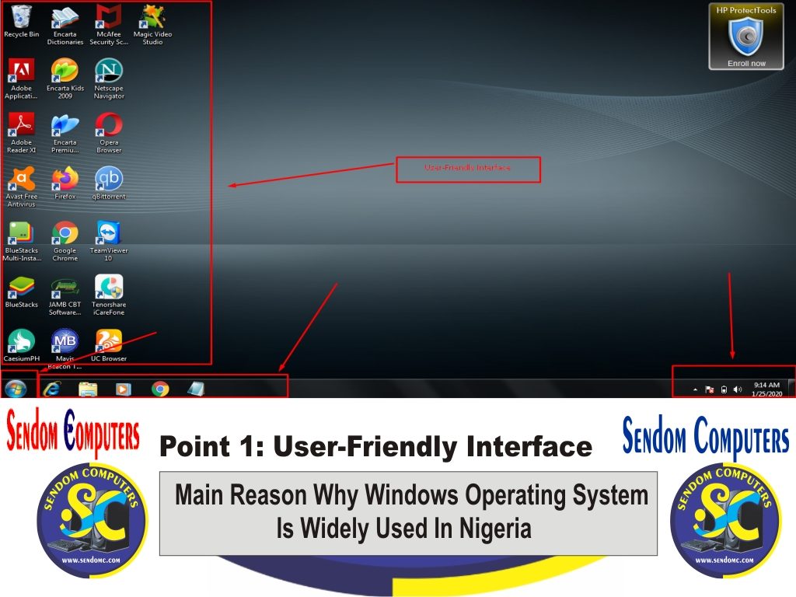Open Avast Free Antivirus icon
Screen dimensions: 796x597
coord(21,187)
